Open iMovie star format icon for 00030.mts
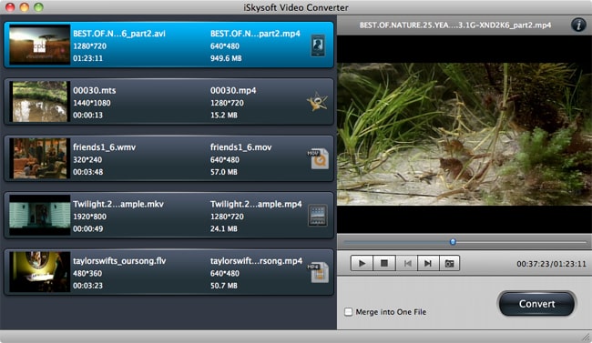Viewport: 592px width, 343px height. (x=317, y=102)
